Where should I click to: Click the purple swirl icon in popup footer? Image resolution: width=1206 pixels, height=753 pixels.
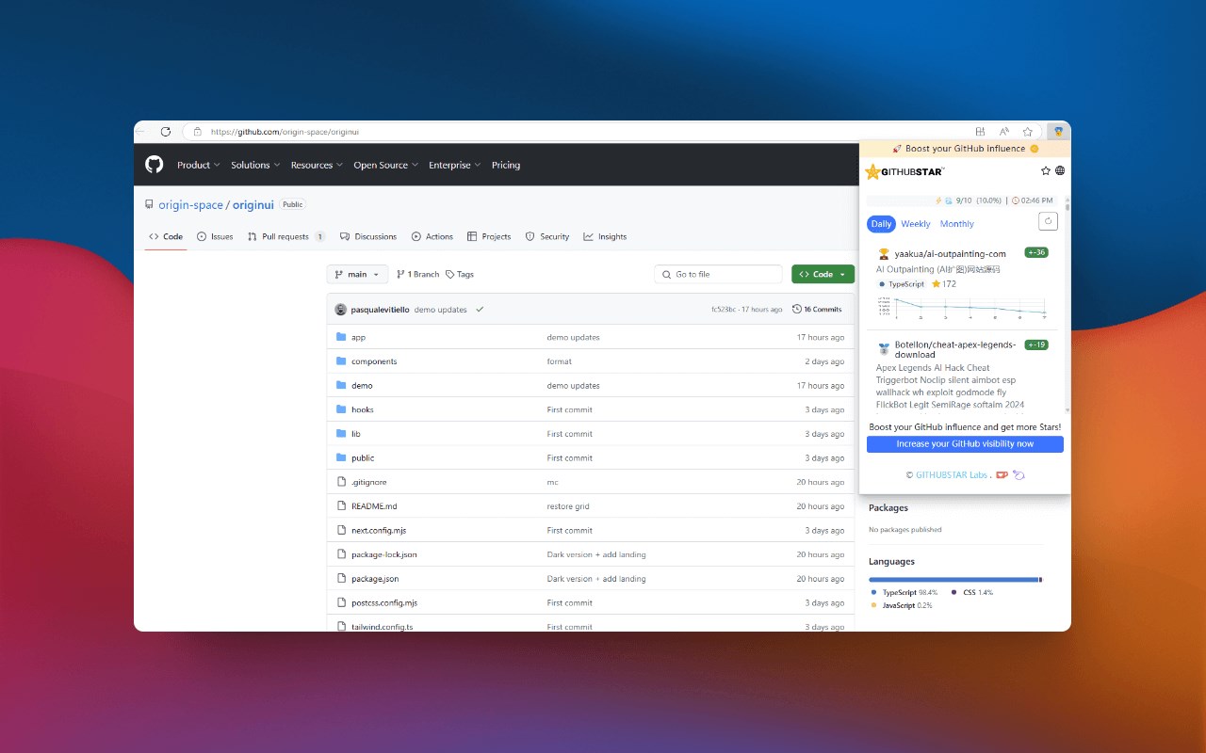click(x=1019, y=474)
